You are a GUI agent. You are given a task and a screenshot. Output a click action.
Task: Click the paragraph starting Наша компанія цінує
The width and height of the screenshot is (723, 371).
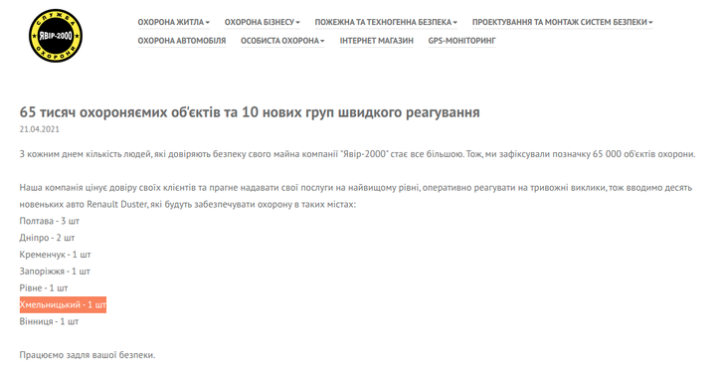[355, 196]
